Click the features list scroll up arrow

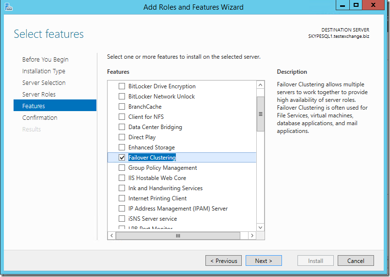click(x=261, y=85)
